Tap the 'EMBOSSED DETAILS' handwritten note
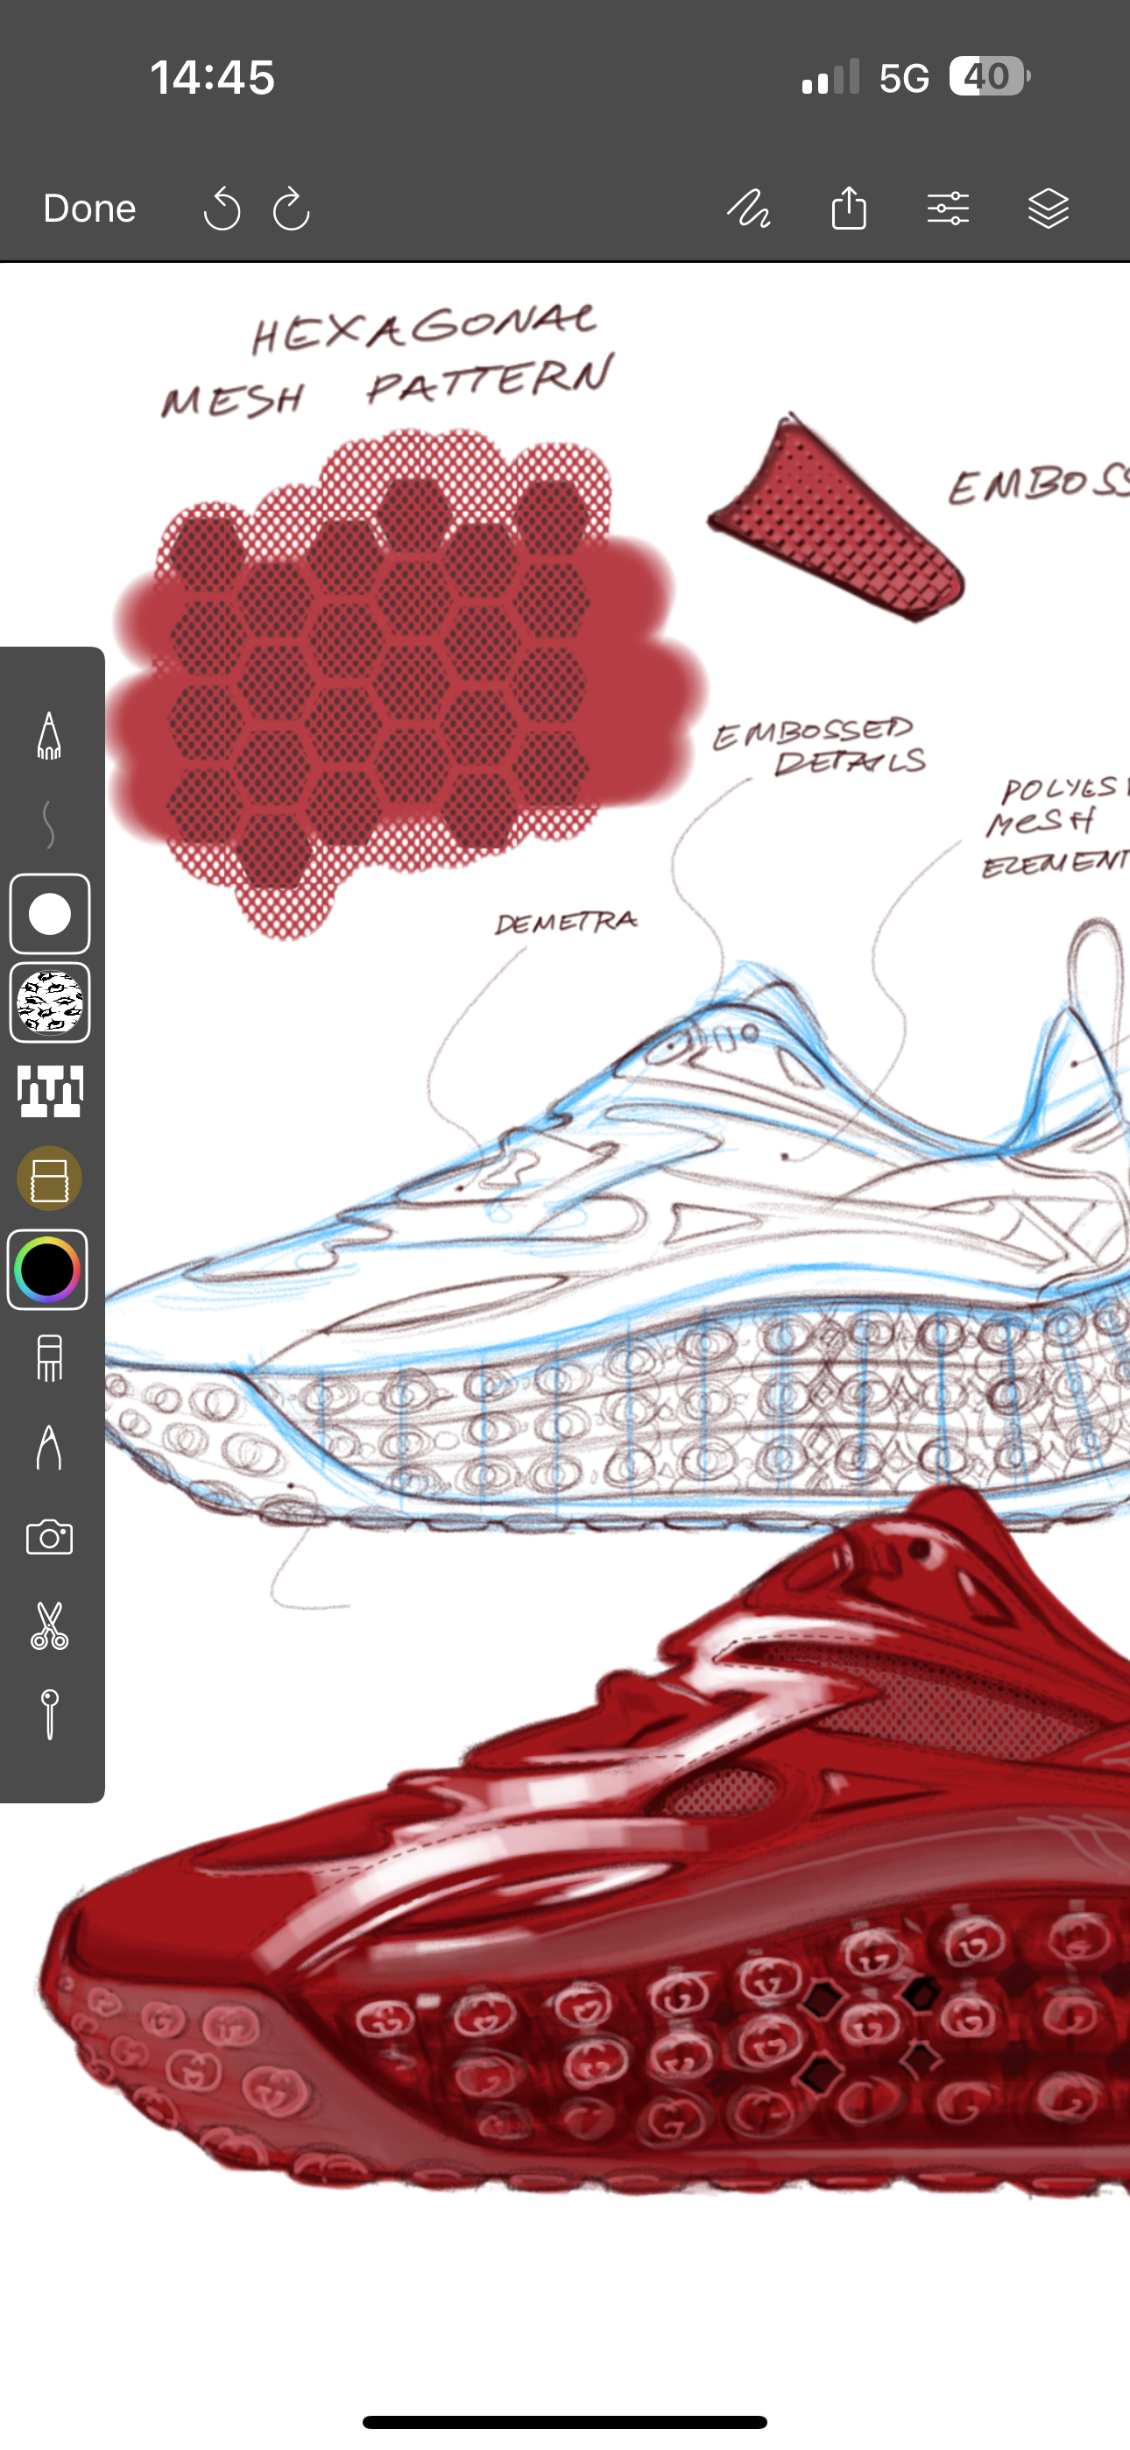 click(x=819, y=747)
